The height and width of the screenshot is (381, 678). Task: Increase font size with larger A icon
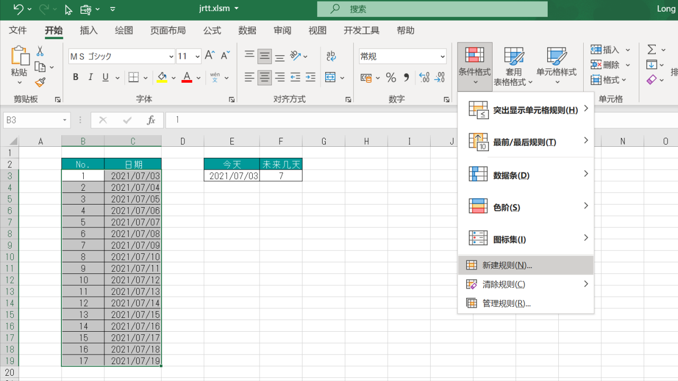210,56
